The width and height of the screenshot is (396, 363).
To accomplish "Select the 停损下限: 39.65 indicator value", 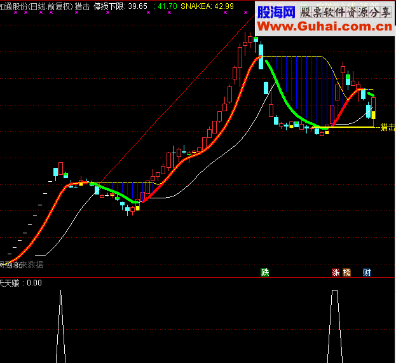I will 120,6.
